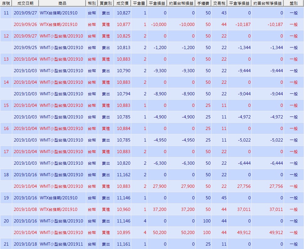Screen dimensions: 304x249
Task: Click the 11,162 price cell
Action: (x=124, y=175)
